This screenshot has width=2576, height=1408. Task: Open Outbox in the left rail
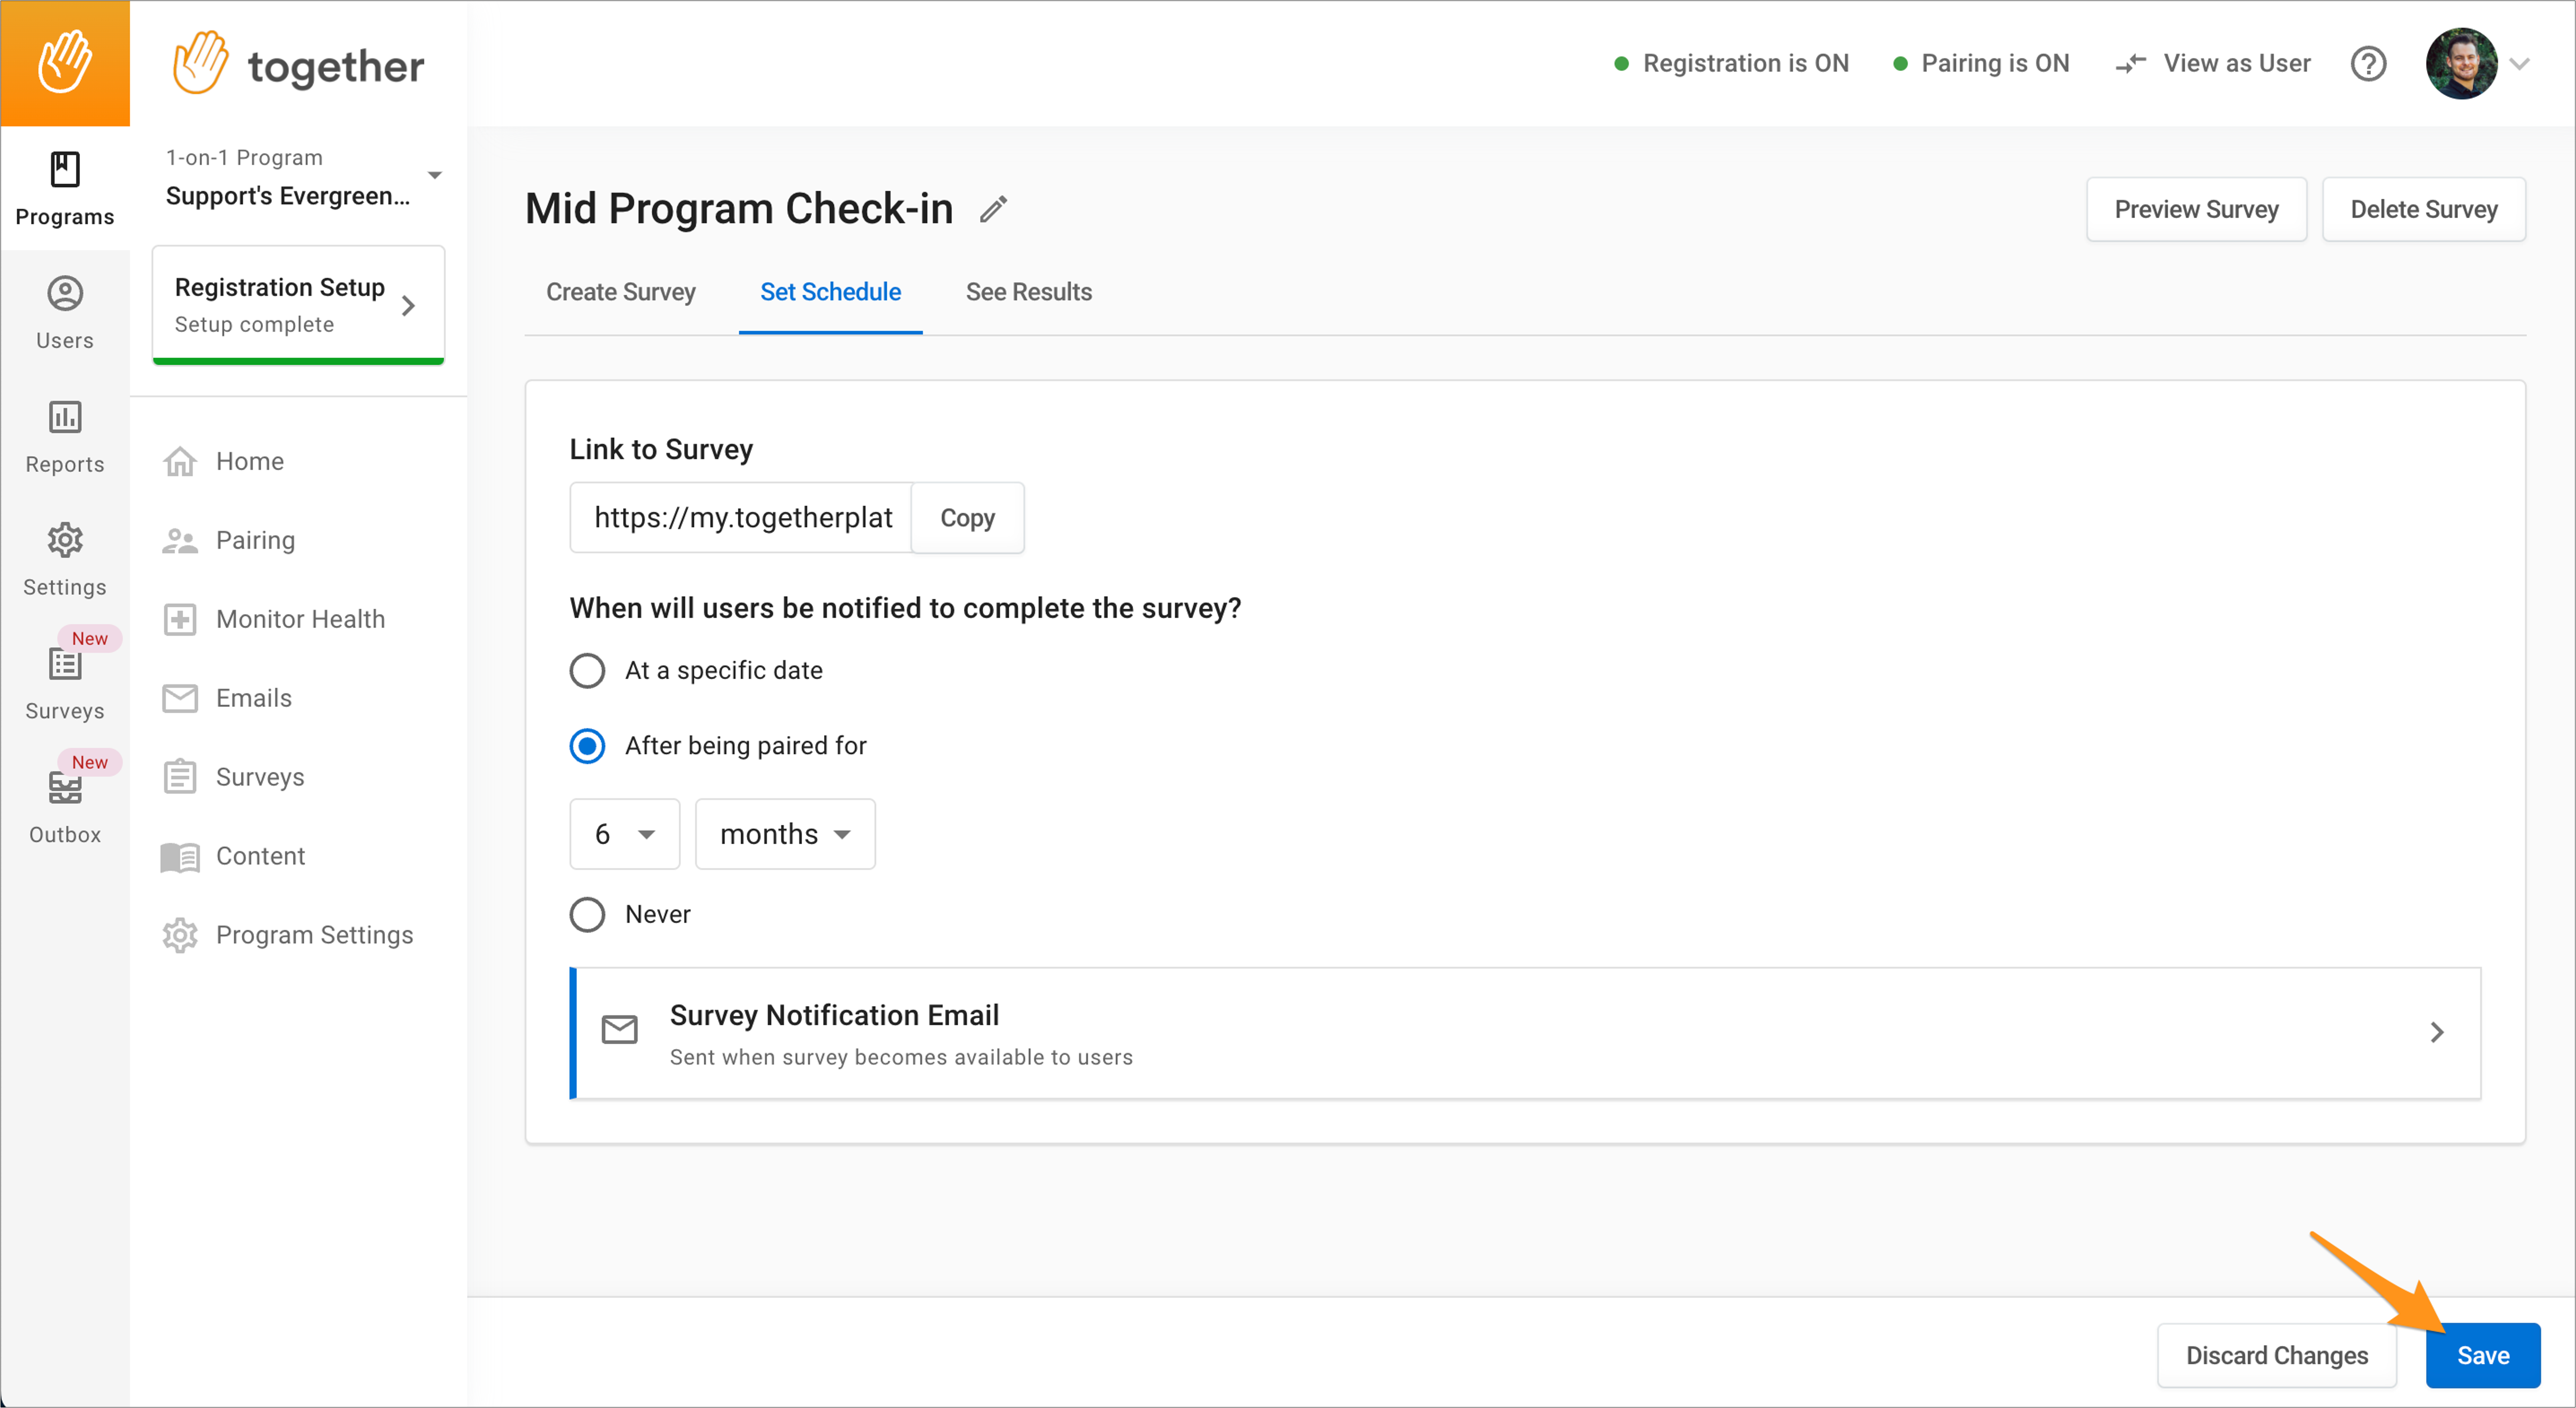tap(65, 808)
